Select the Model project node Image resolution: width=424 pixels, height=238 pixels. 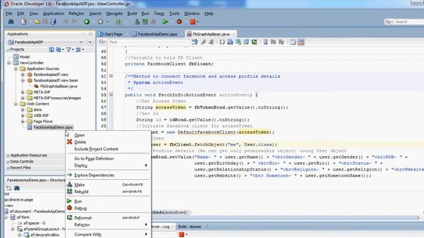pyautogui.click(x=25, y=57)
